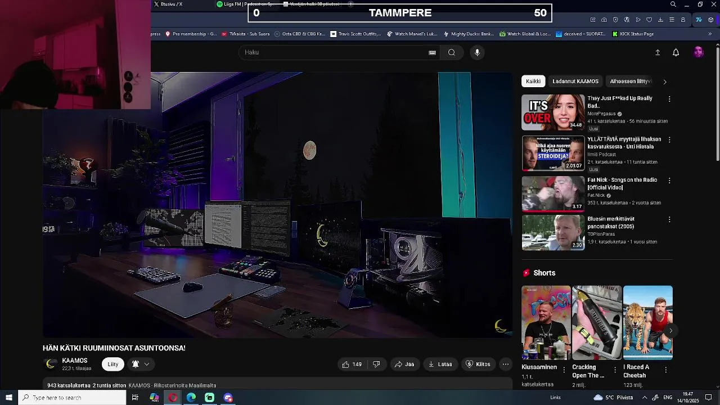Open options for YLLÄTTÄVIÄ myyttejä video

[669, 139]
